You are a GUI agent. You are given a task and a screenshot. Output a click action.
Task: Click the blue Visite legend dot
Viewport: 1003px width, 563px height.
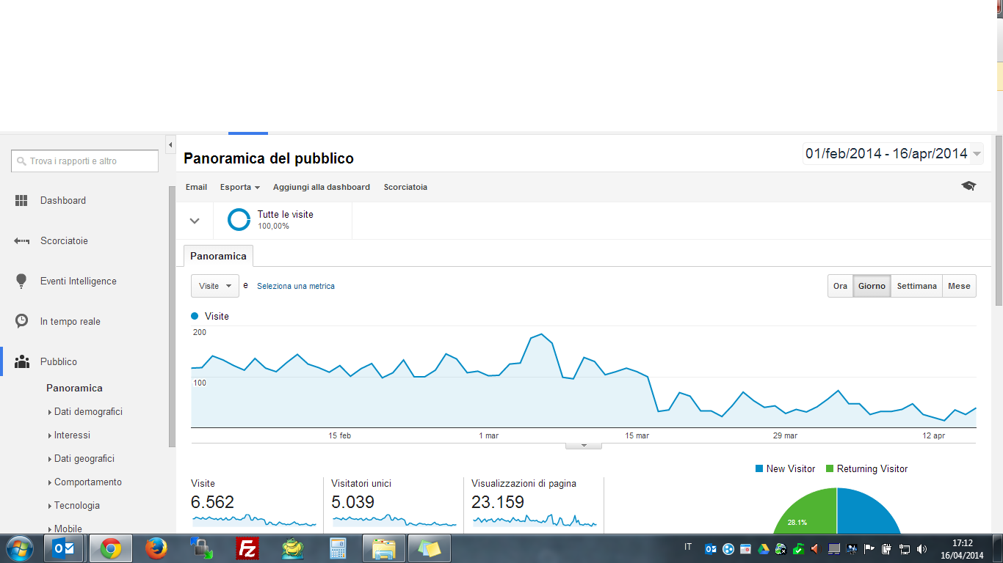click(x=195, y=316)
